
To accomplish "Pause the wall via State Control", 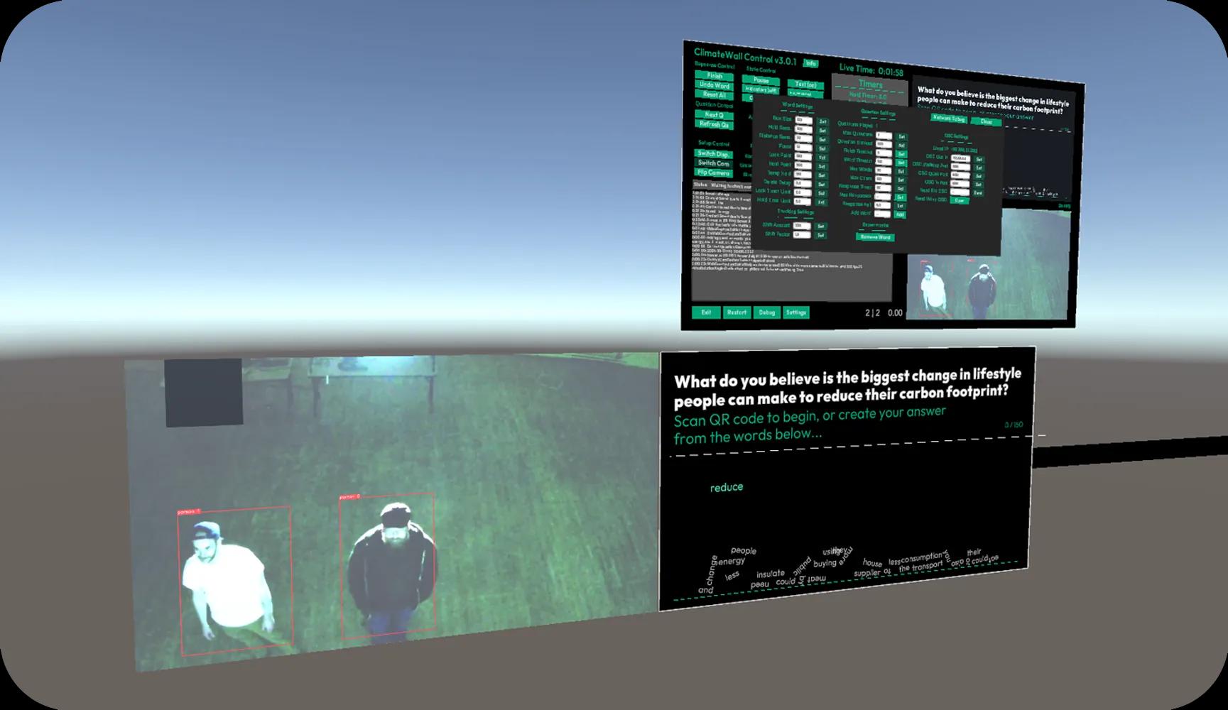I will pos(761,80).
